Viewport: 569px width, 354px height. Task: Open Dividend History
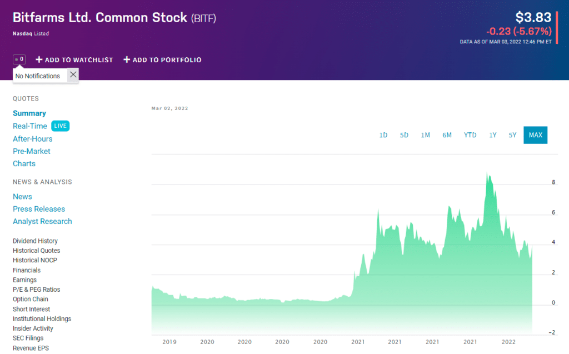tap(35, 241)
